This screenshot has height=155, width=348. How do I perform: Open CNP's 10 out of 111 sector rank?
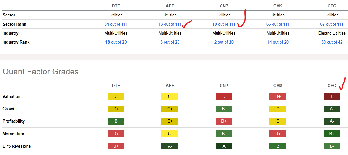(224, 24)
